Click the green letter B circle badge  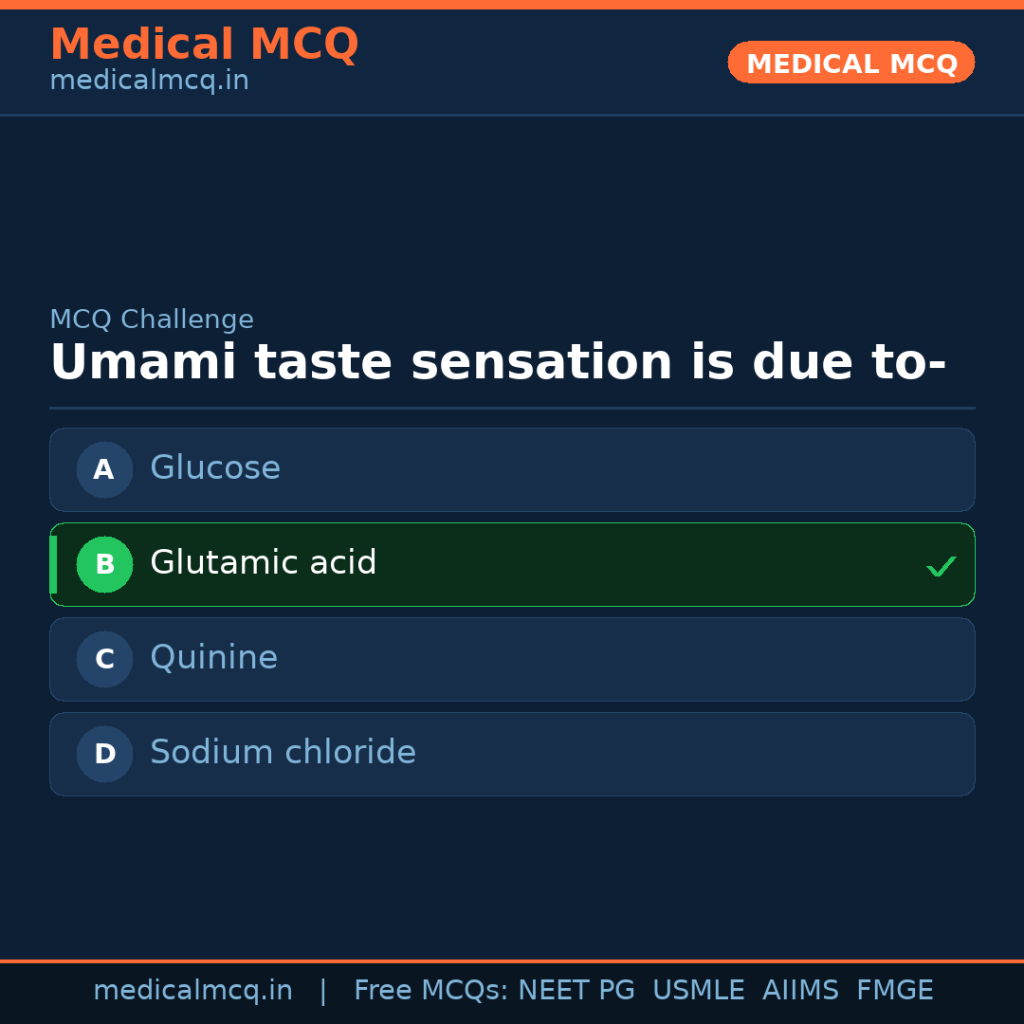104,564
